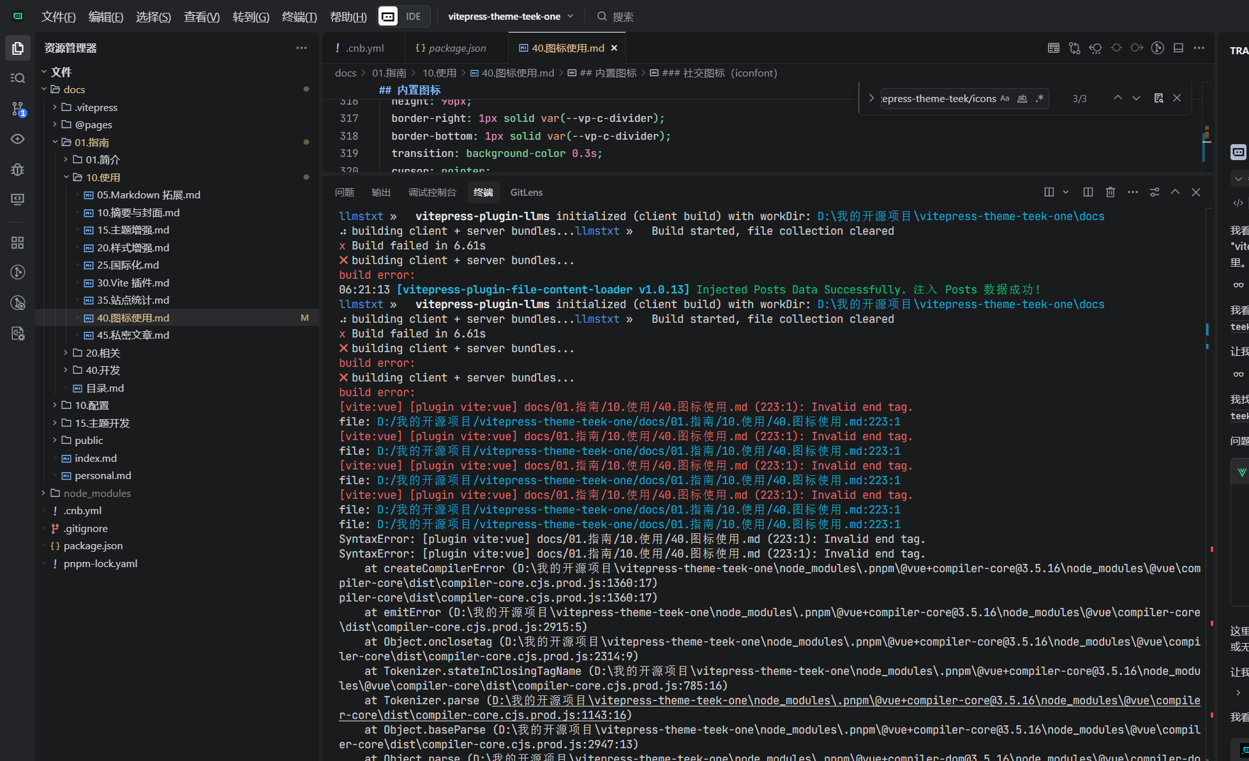
Task: Collapse the 10.使用 folder
Action: [x=102, y=177]
